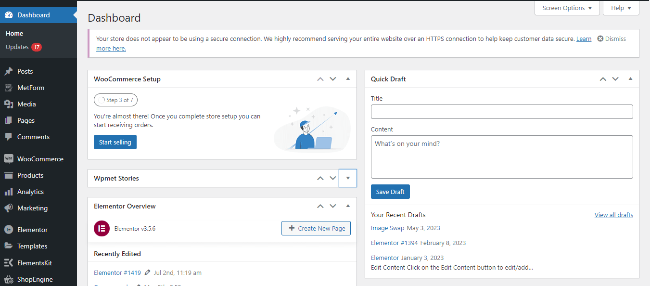Click the "Recently Edited" heading text

click(117, 254)
